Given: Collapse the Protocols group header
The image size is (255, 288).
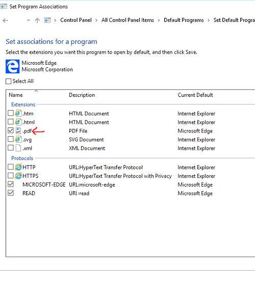Looking at the screenshot, I should (22, 158).
